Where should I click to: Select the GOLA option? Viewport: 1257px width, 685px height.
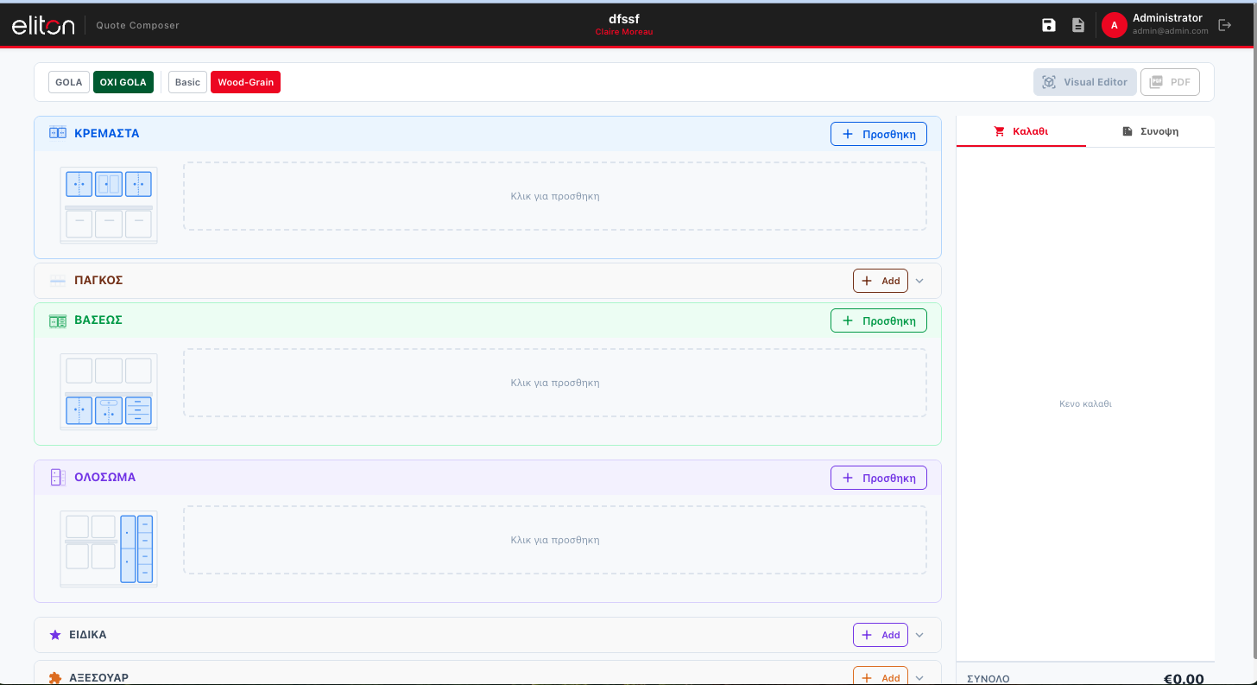coord(68,82)
